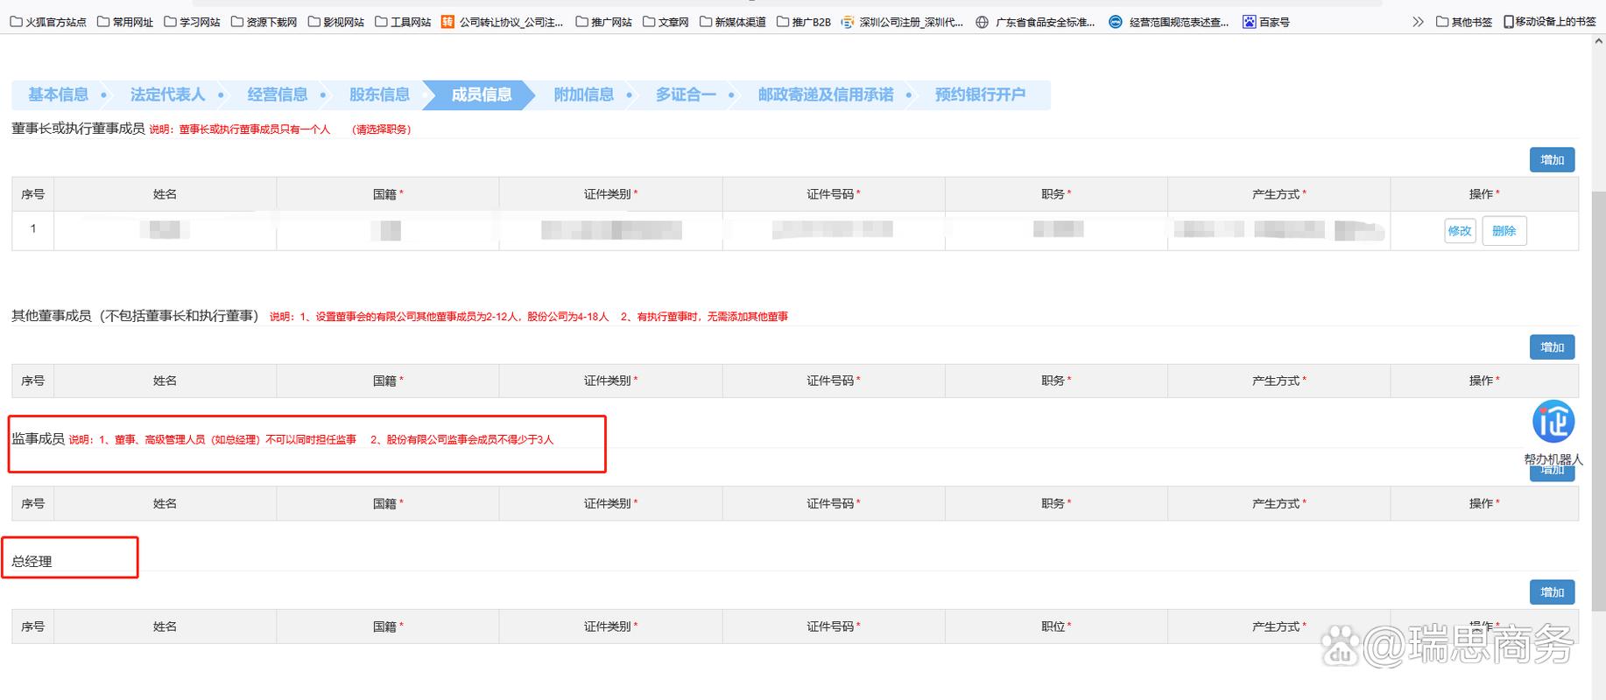Open the 广东省食品安全标准 bookmark

(x=1036, y=22)
